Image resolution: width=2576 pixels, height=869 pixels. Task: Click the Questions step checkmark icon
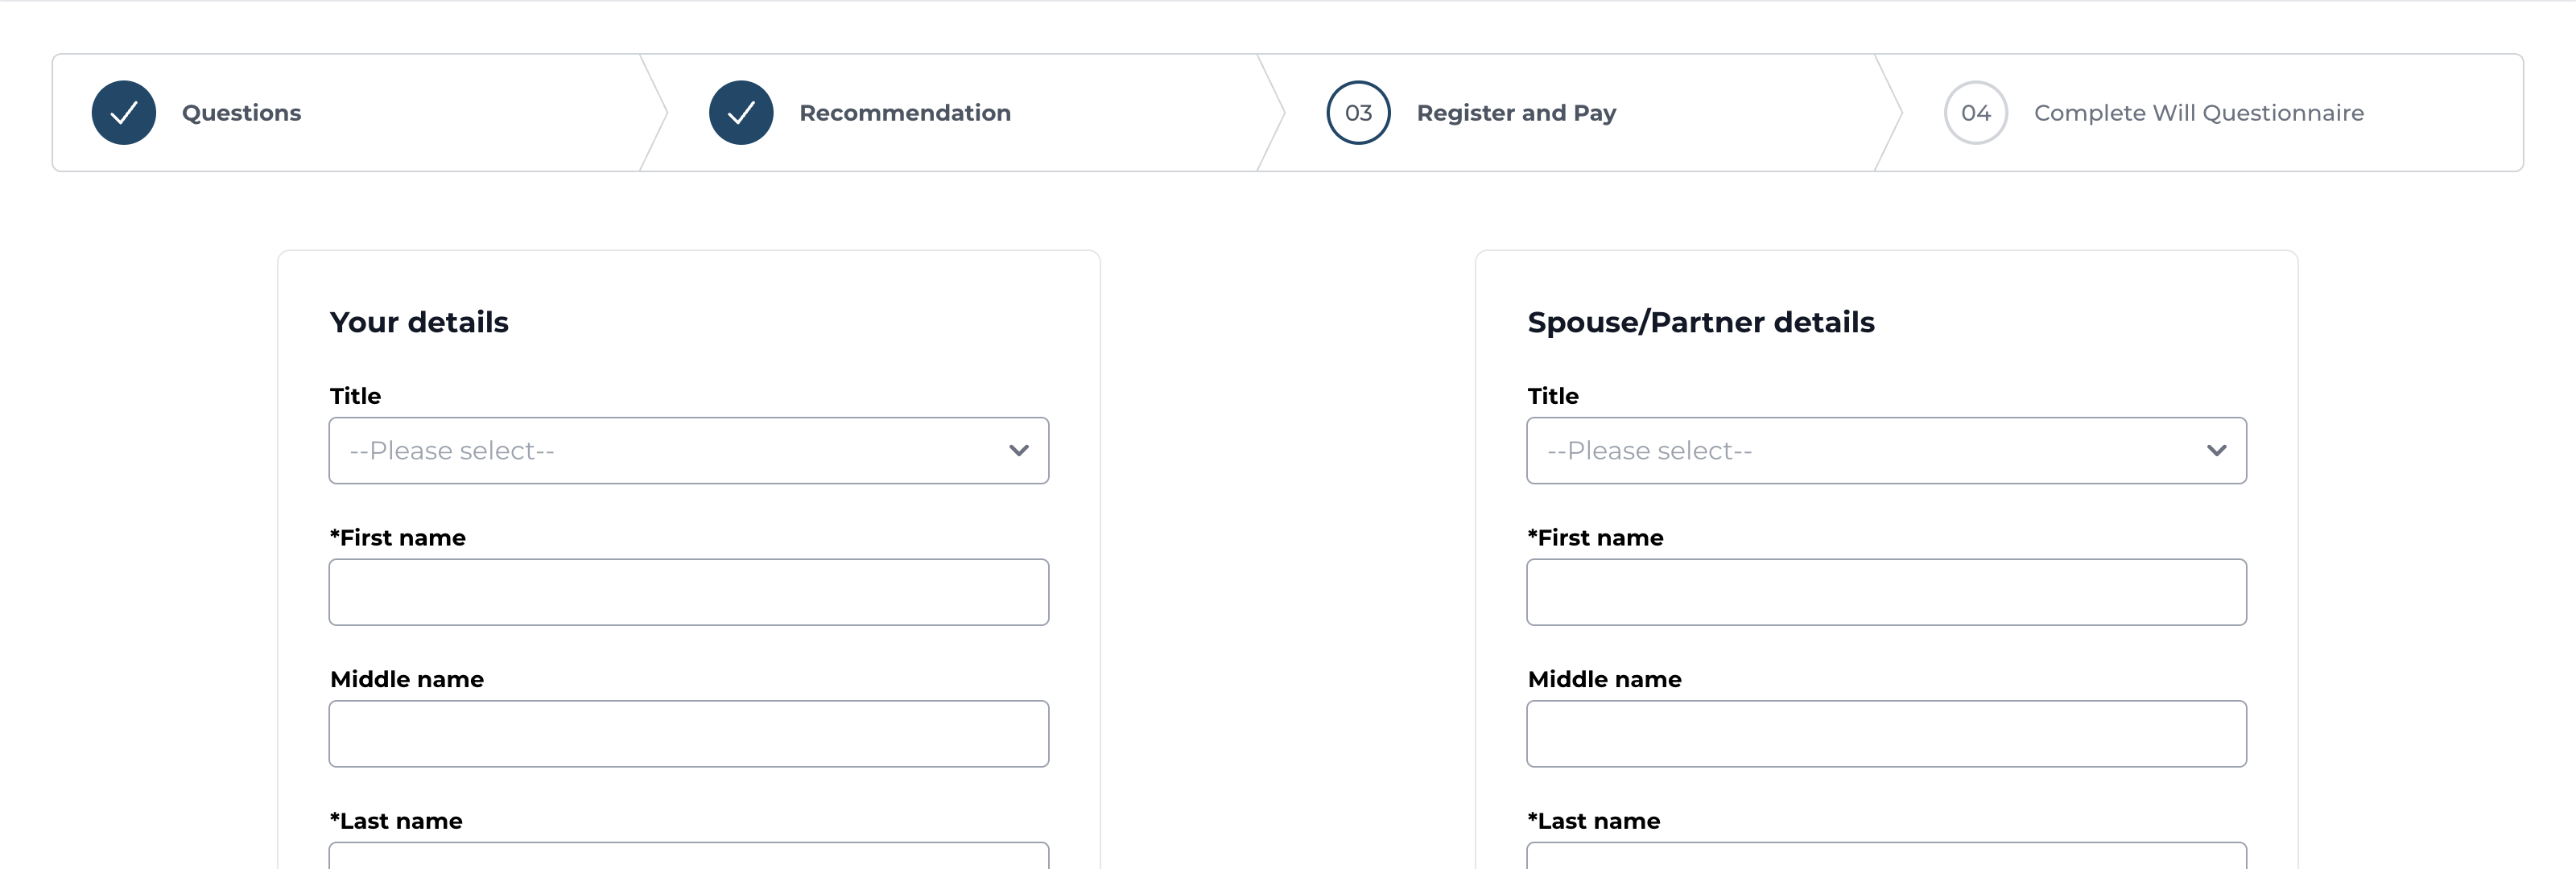click(124, 113)
